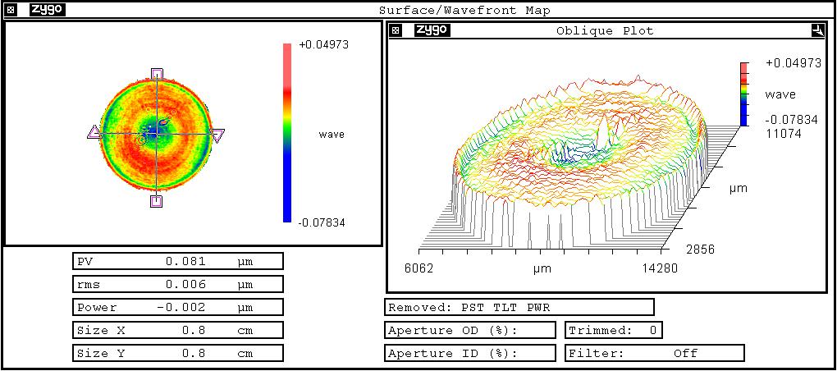Click the Size Y 0.8 cm box
This screenshot has width=837, height=371.
[x=177, y=353]
